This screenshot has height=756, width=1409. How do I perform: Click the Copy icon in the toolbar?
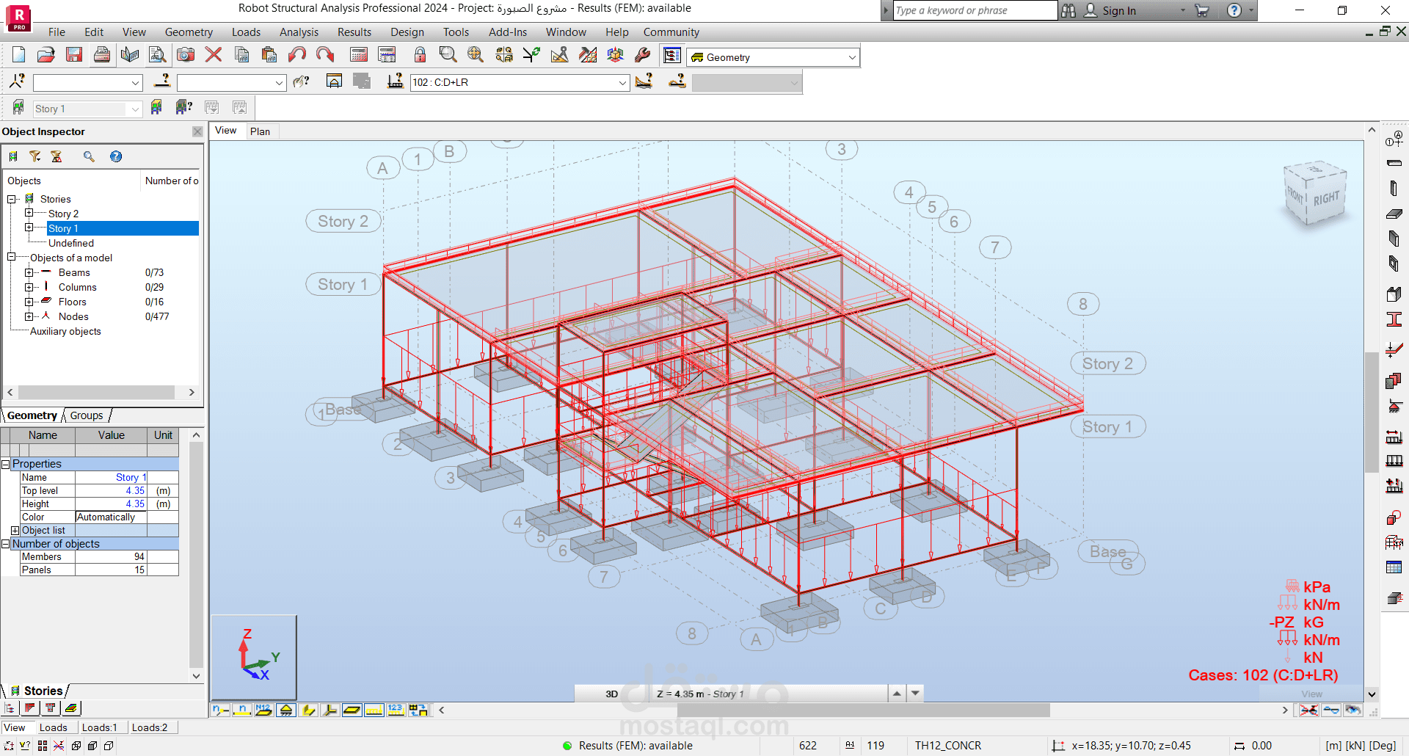(x=241, y=55)
